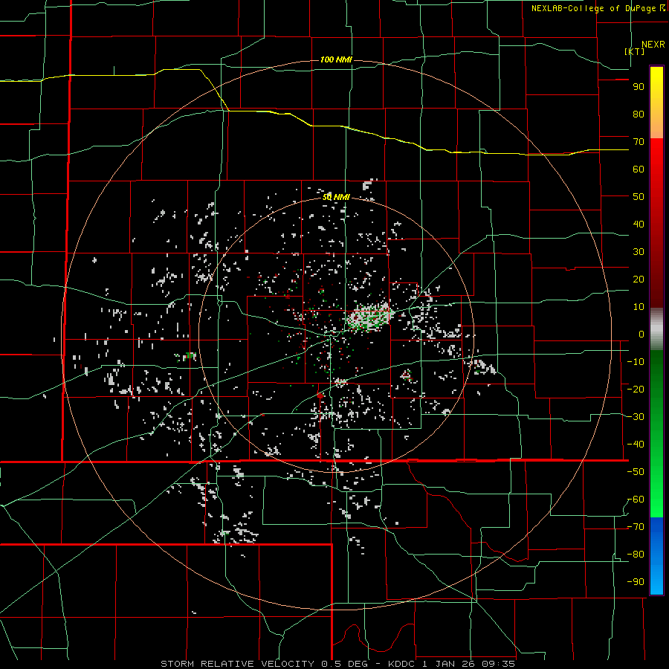The width and height of the screenshot is (669, 669).
Task: Click the NEXR label above color scale
Action: point(653,45)
